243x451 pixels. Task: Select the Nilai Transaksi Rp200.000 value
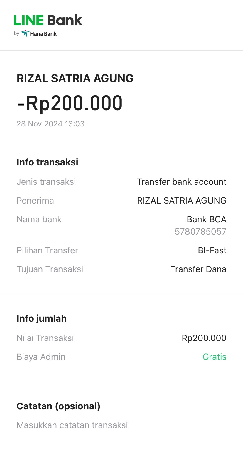[204, 338]
